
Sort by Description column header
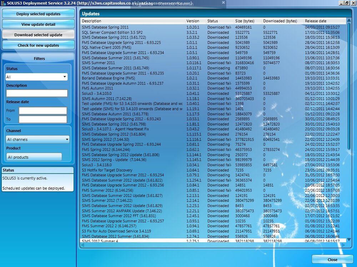[x=133, y=21]
